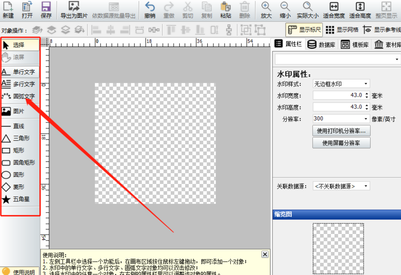Viewport: 401px width, 275px height.
Task: Toggle 显示参考线 guide lines display
Action: [382, 30]
